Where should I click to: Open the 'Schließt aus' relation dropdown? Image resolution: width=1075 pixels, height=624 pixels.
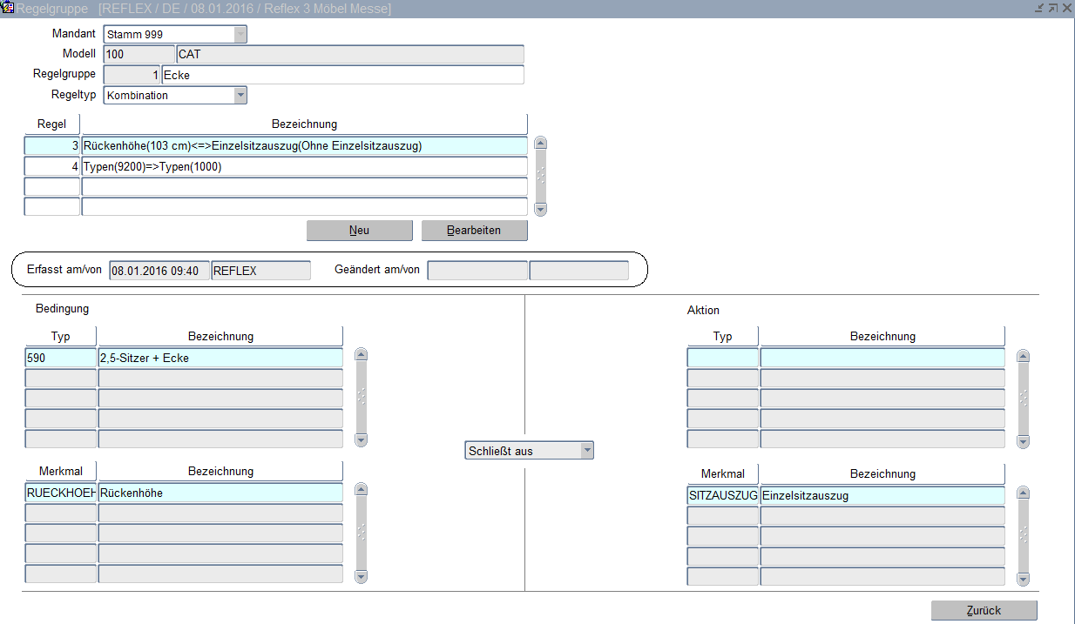pos(586,451)
